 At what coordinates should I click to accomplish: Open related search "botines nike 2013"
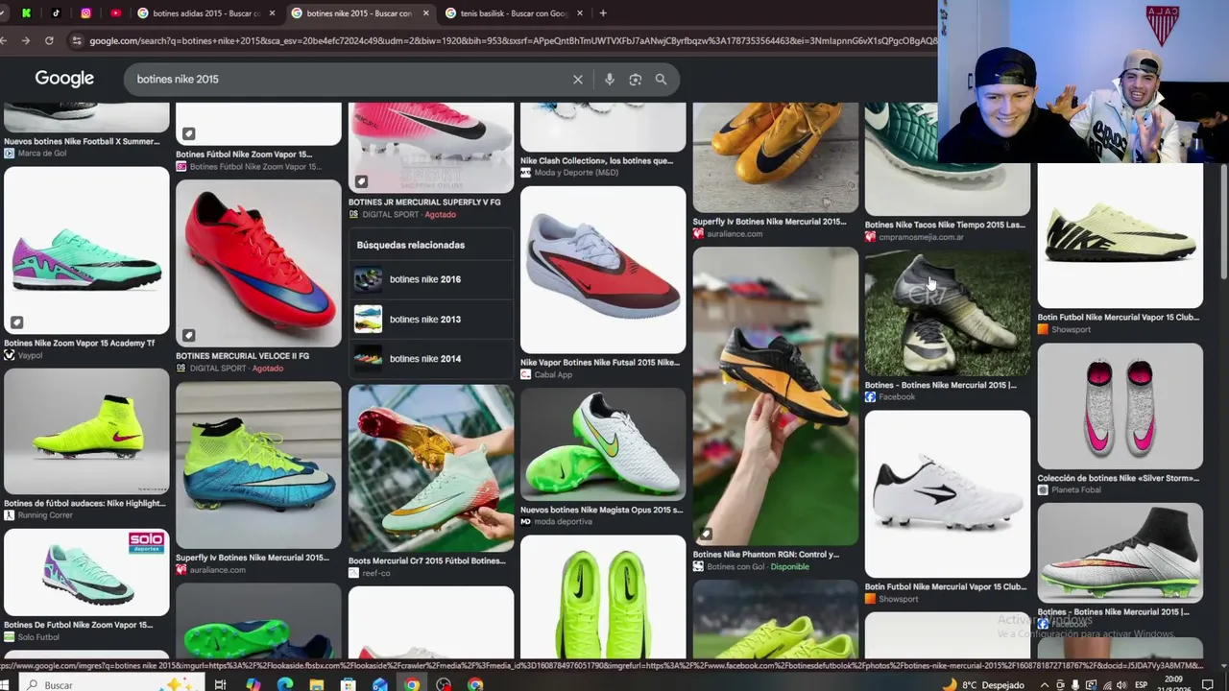[431, 319]
